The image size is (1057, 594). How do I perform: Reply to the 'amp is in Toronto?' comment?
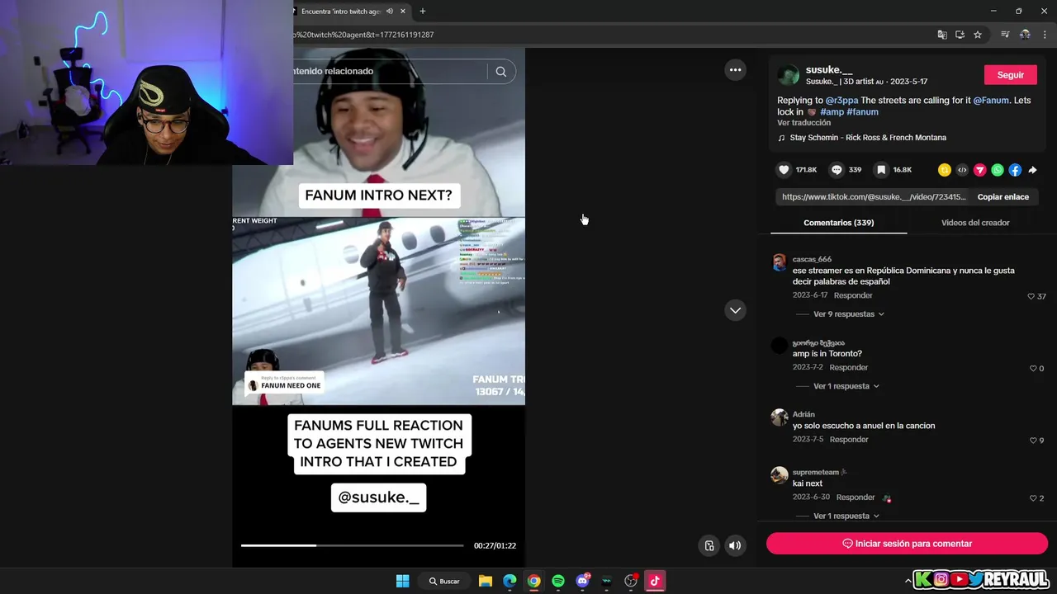pyautogui.click(x=849, y=367)
